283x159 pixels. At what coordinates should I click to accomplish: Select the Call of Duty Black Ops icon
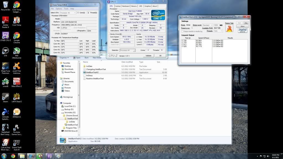[x=6, y=145]
